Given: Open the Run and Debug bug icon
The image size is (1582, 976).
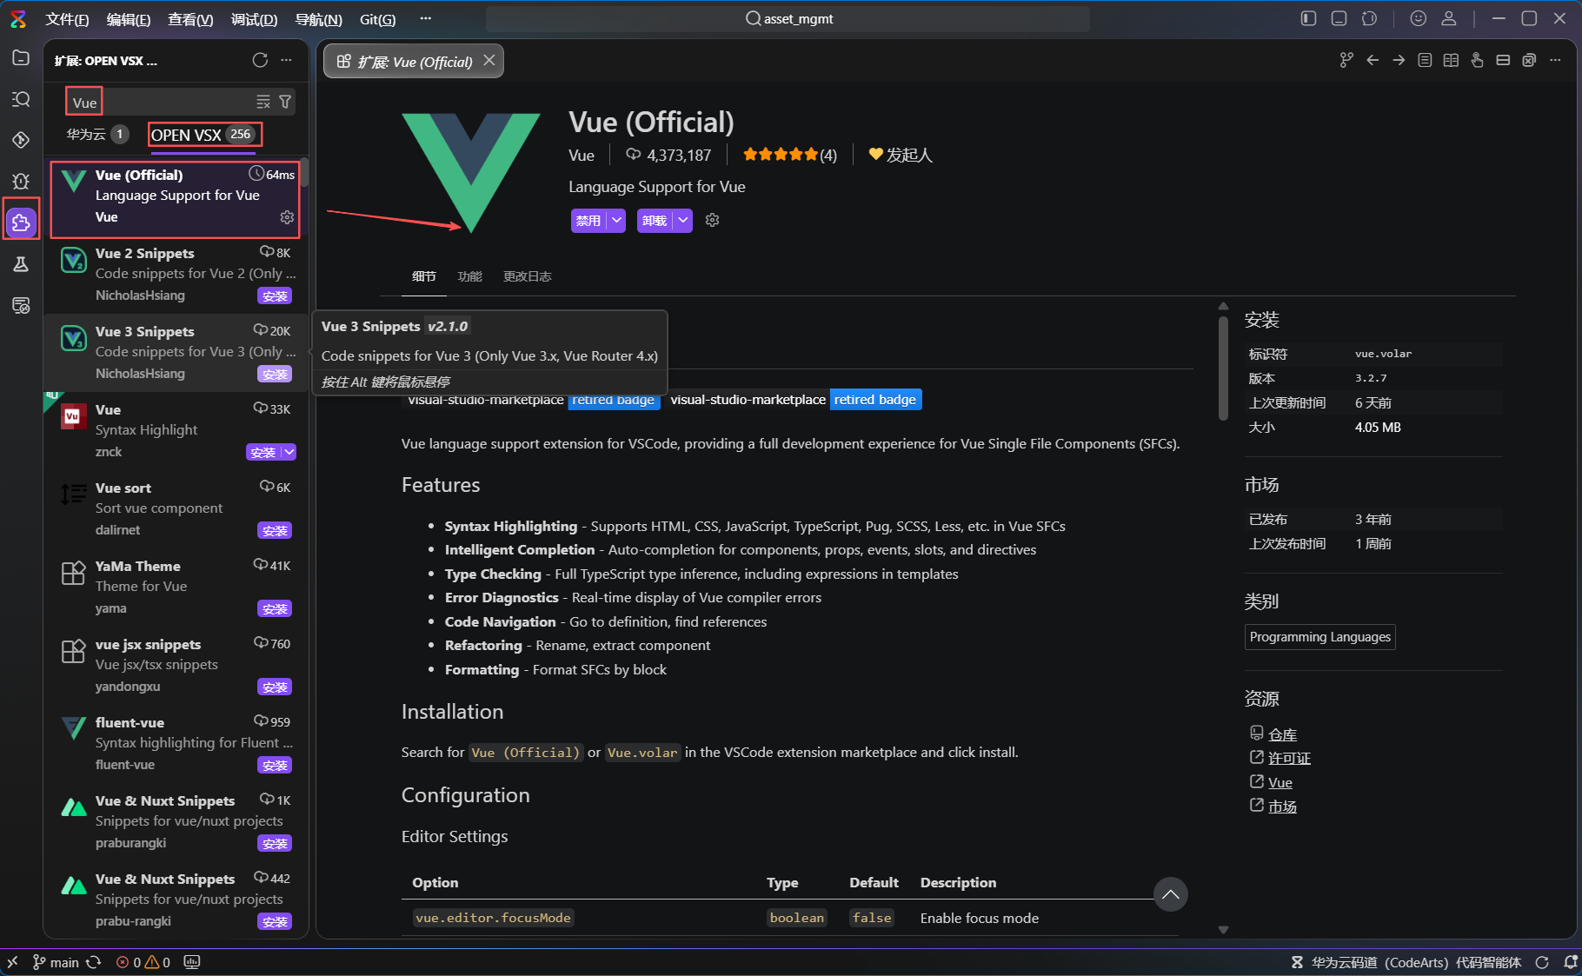Looking at the screenshot, I should coord(21,181).
